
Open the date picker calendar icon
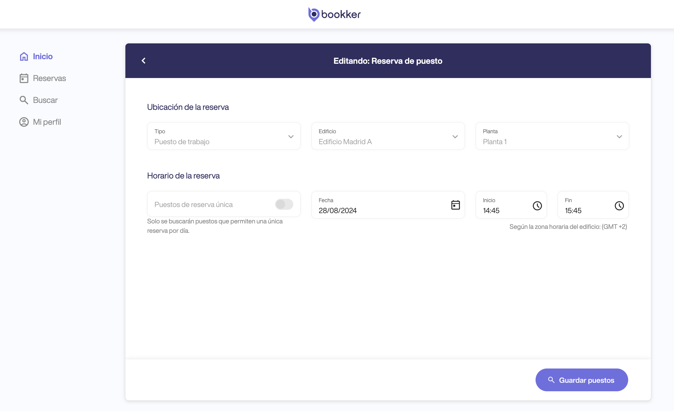coord(455,205)
